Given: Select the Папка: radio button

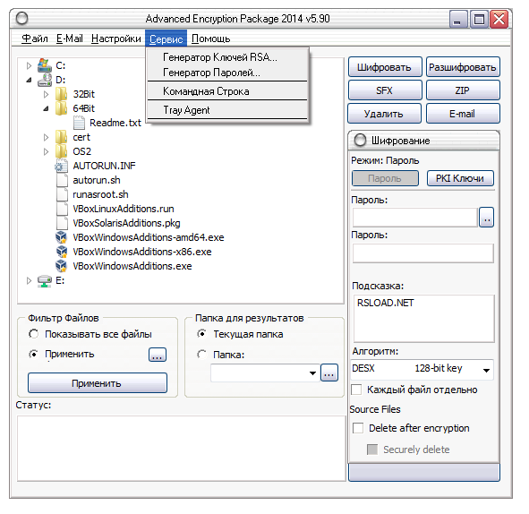Looking at the screenshot, I should coord(201,355).
